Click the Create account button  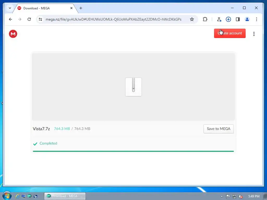tap(230, 33)
